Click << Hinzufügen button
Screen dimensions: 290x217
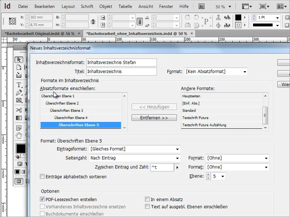pyautogui.click(x=154, y=107)
